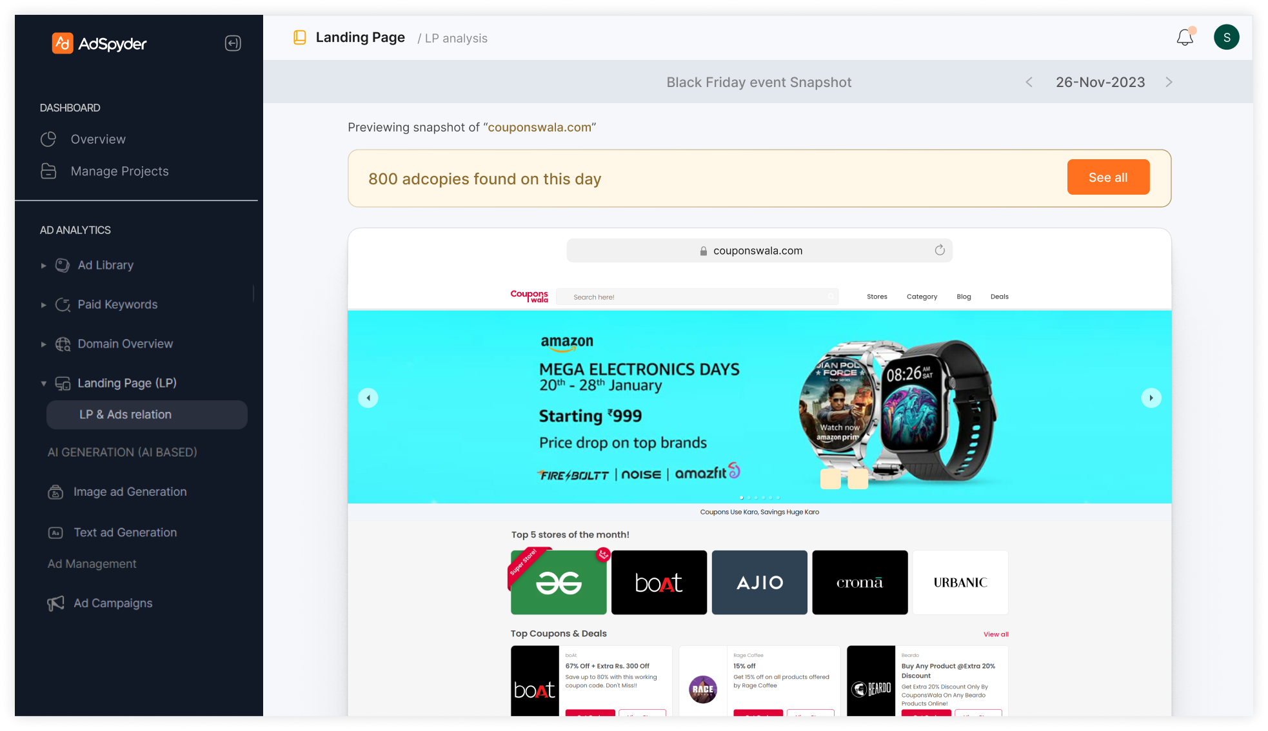Click the Image ad Generation icon
This screenshot has width=1268, height=731.
[55, 492]
